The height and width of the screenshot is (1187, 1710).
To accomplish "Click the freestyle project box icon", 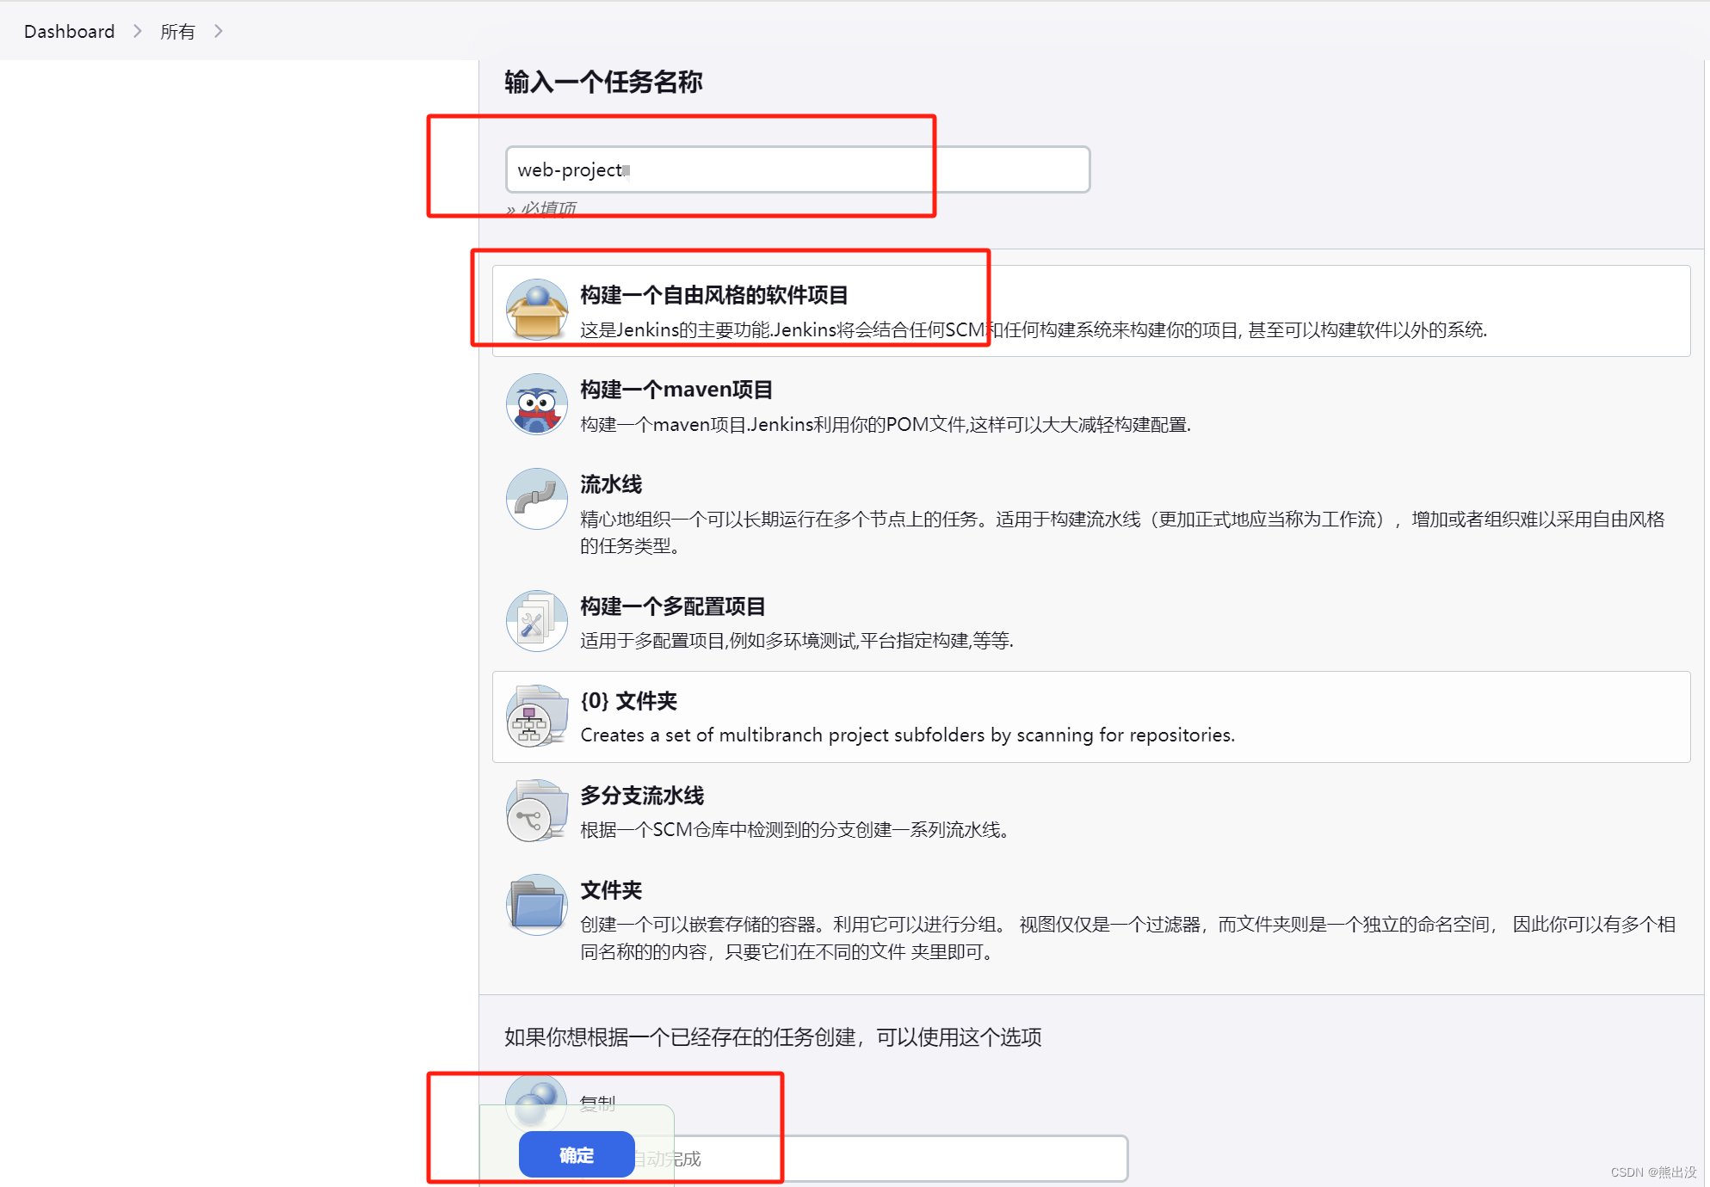I will 537,310.
